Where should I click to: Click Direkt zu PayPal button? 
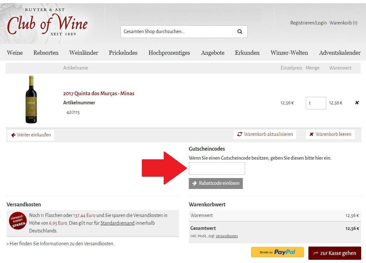(x=278, y=252)
